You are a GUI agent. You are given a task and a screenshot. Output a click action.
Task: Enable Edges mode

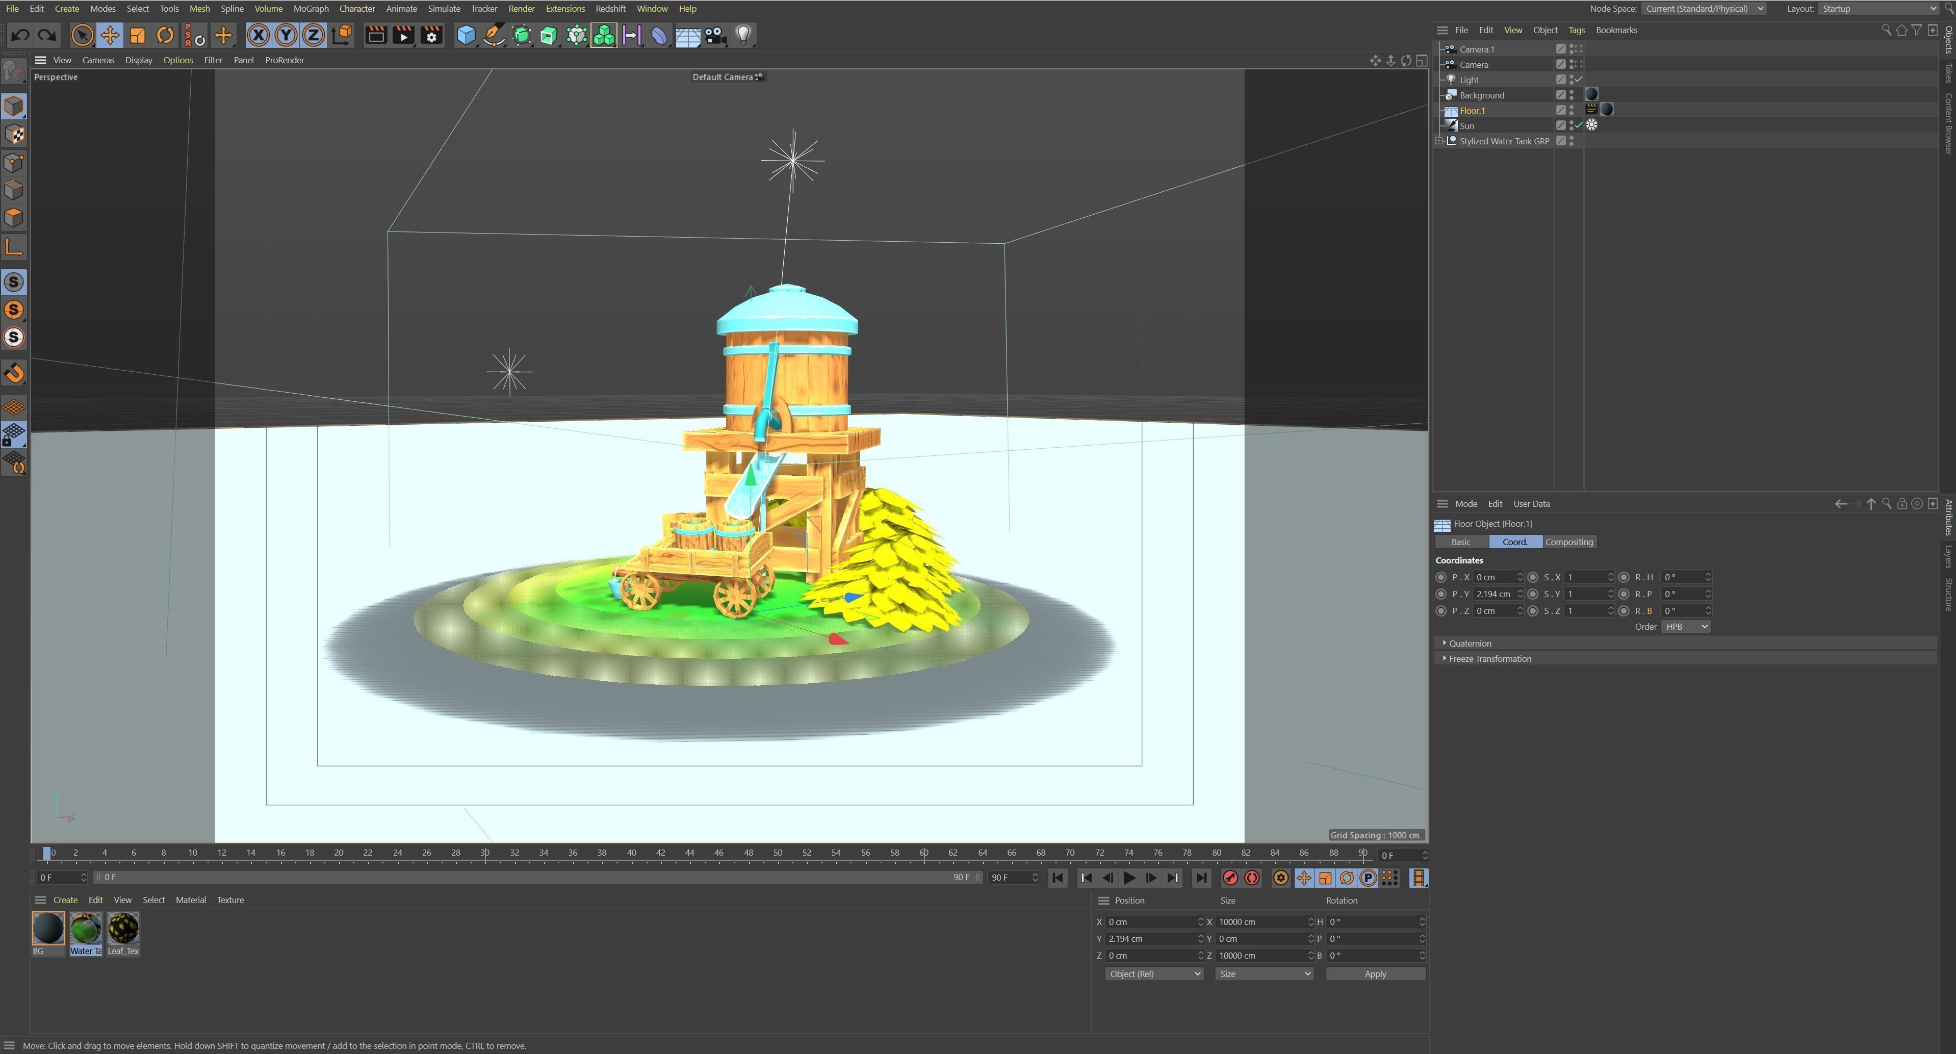pyautogui.click(x=14, y=190)
